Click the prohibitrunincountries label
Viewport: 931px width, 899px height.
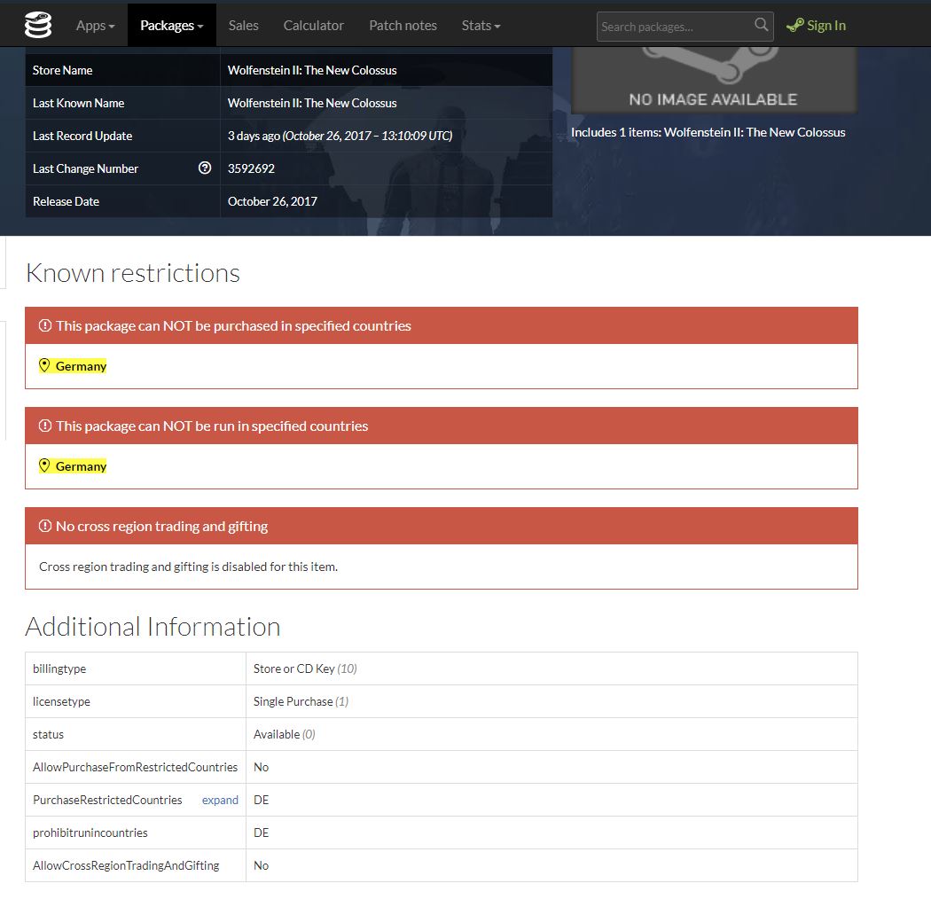pos(90,833)
